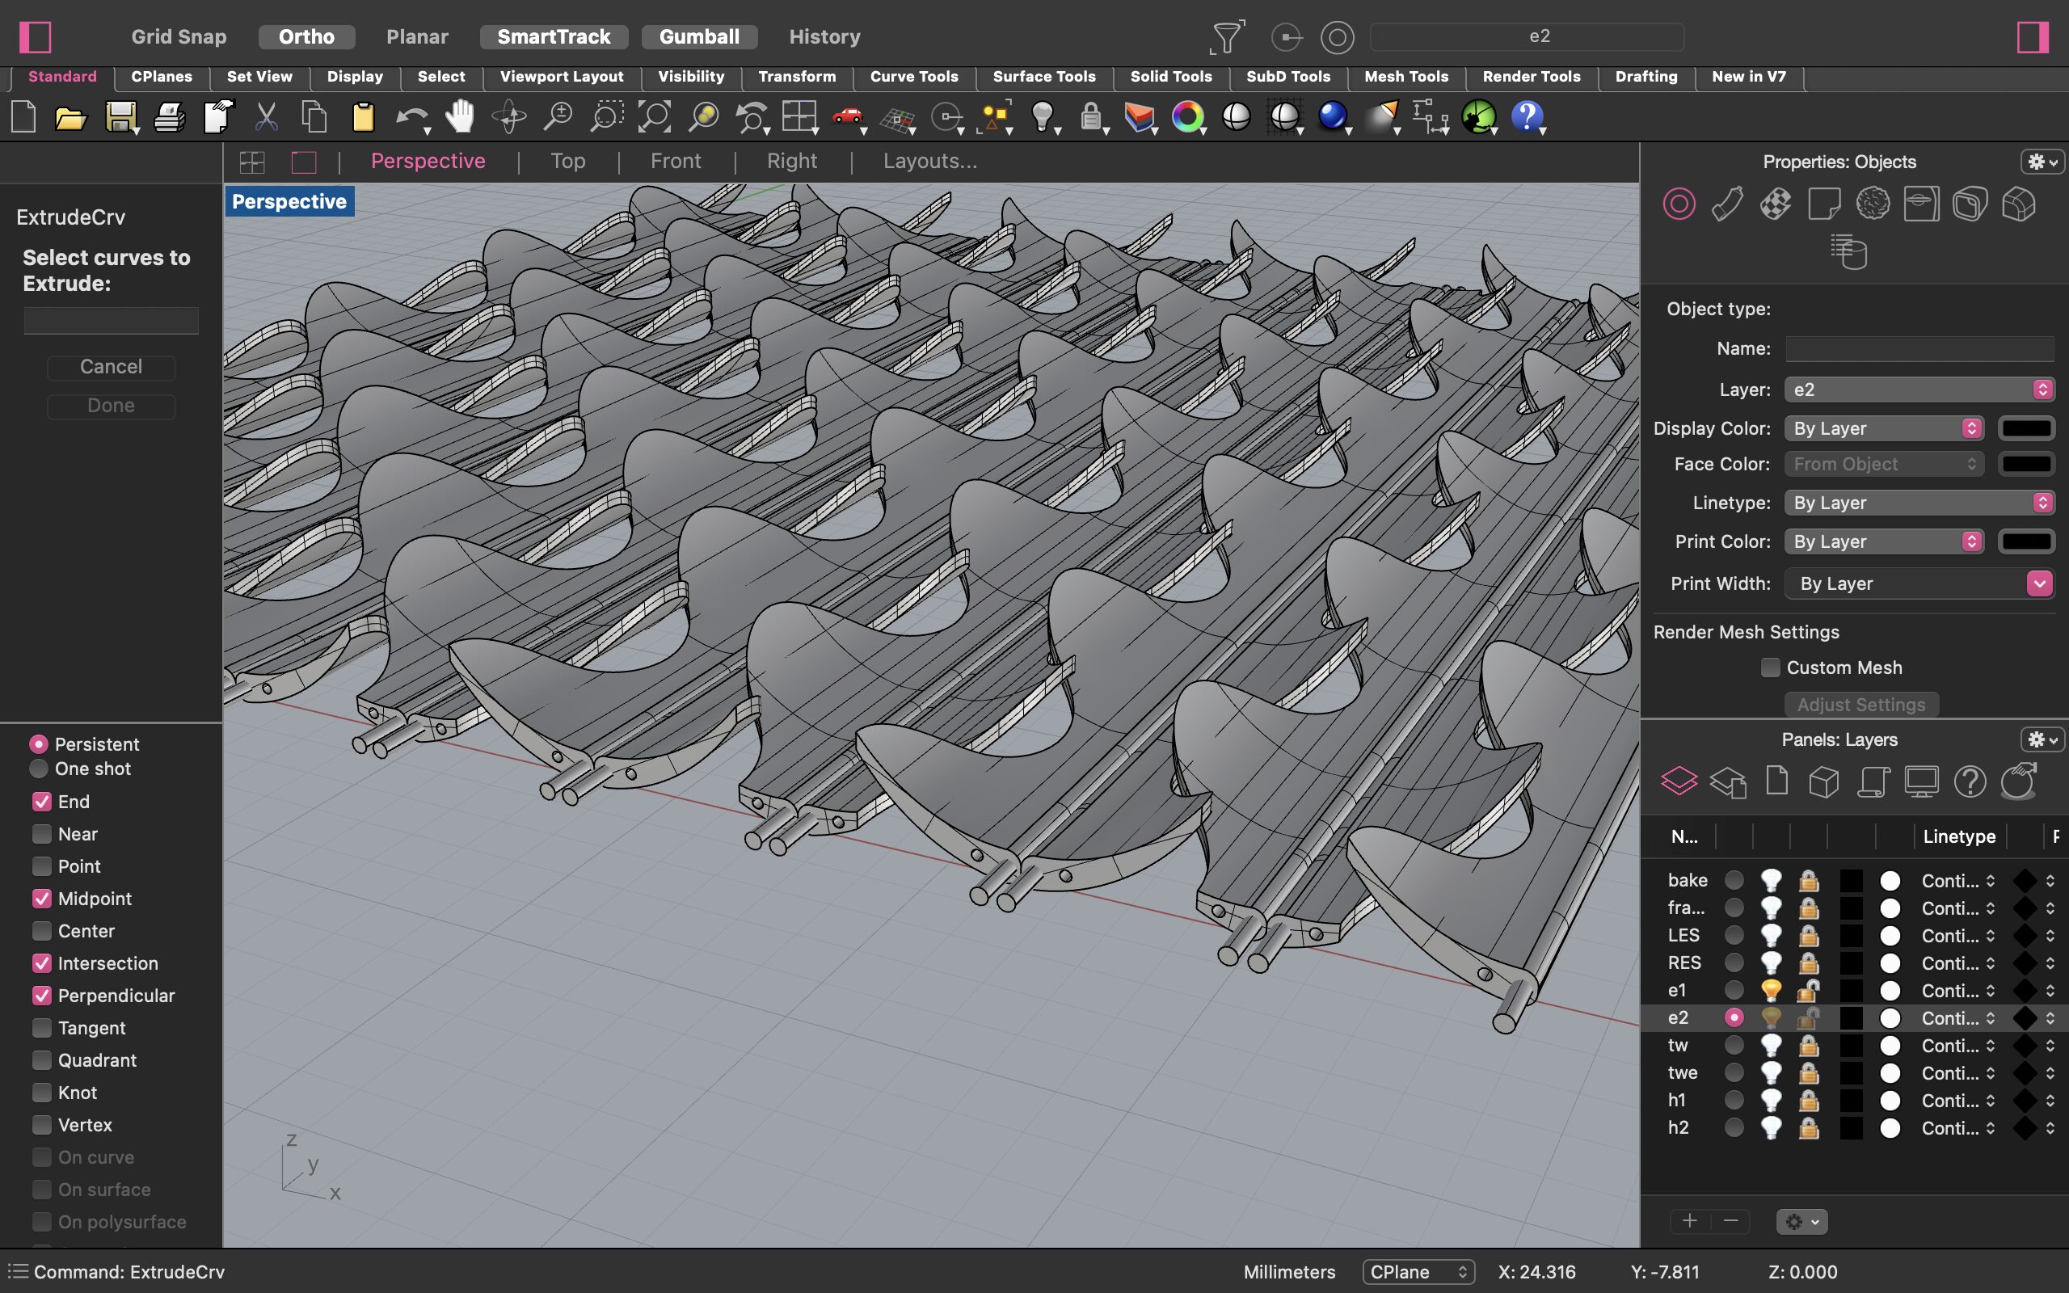The width and height of the screenshot is (2069, 1293).
Task: Click the Select curves to Extrude input
Action: point(112,321)
